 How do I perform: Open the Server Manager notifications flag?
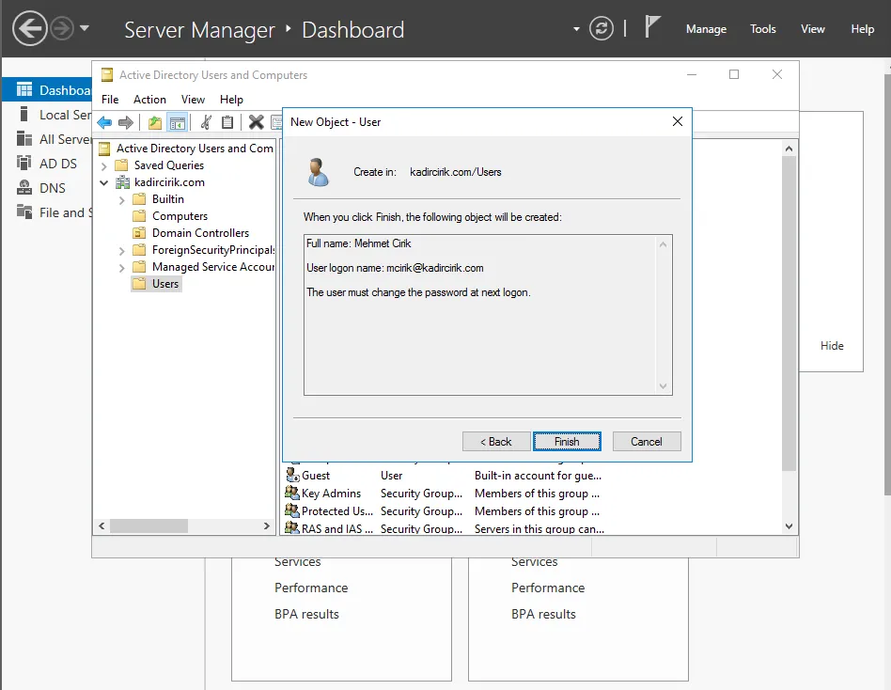[652, 27]
